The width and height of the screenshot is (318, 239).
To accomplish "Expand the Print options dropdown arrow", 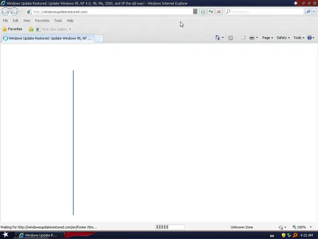I will pyautogui.click(x=257, y=38).
